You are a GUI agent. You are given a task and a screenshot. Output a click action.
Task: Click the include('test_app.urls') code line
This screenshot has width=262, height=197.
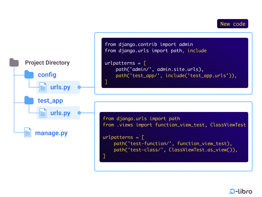(176, 76)
